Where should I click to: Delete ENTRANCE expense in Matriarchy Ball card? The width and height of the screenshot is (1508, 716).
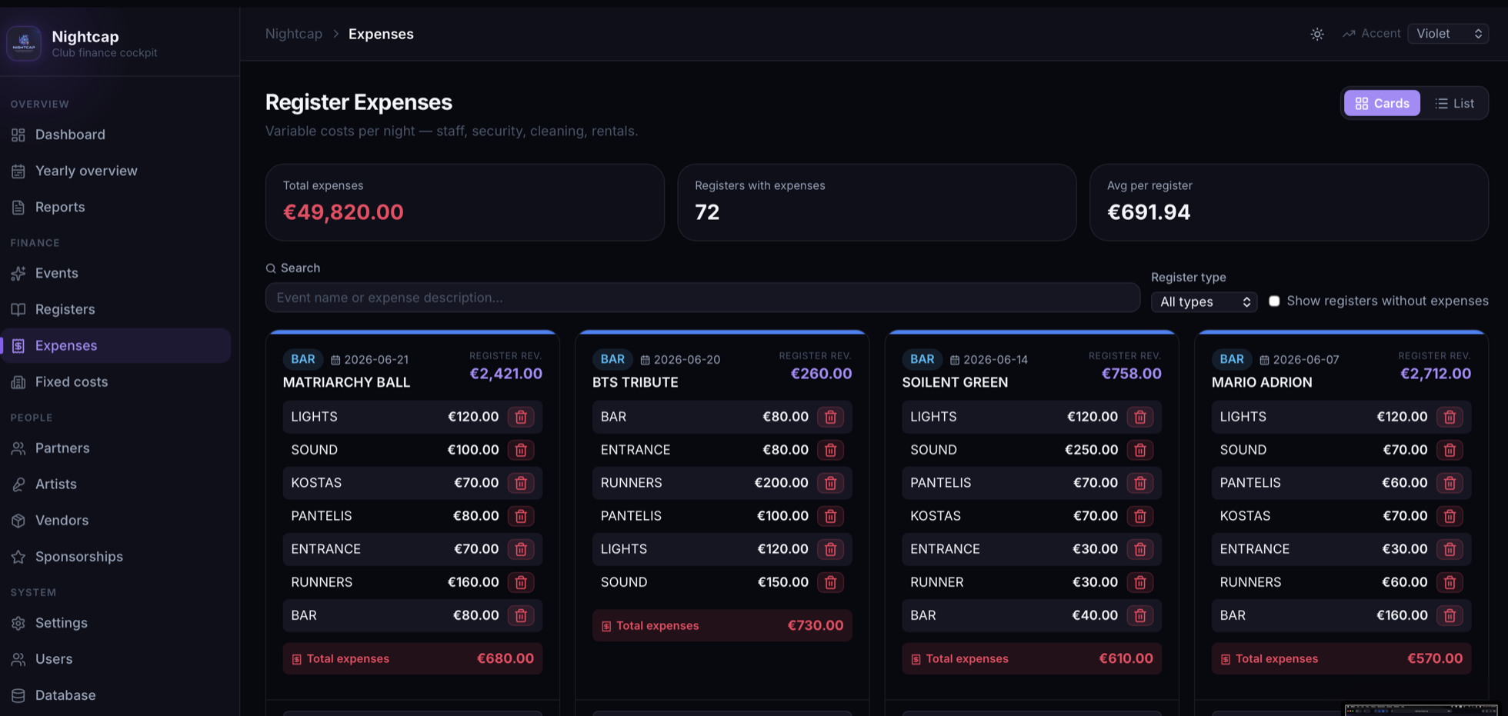click(521, 549)
